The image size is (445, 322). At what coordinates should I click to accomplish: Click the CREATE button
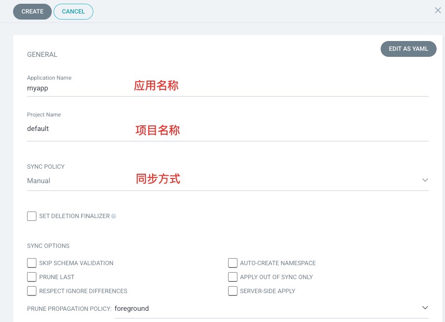[x=32, y=12]
